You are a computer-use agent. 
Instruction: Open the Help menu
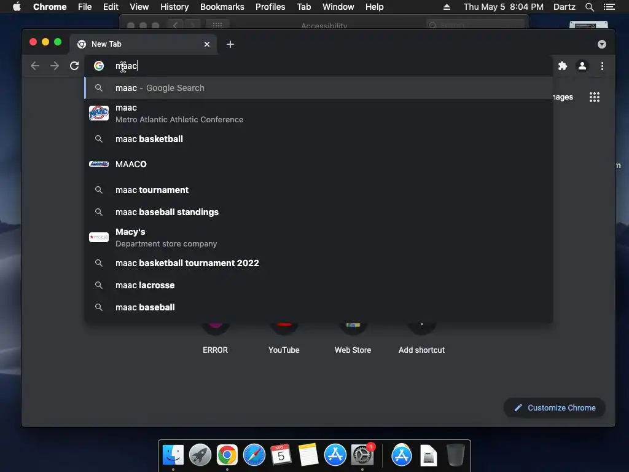coord(374,7)
